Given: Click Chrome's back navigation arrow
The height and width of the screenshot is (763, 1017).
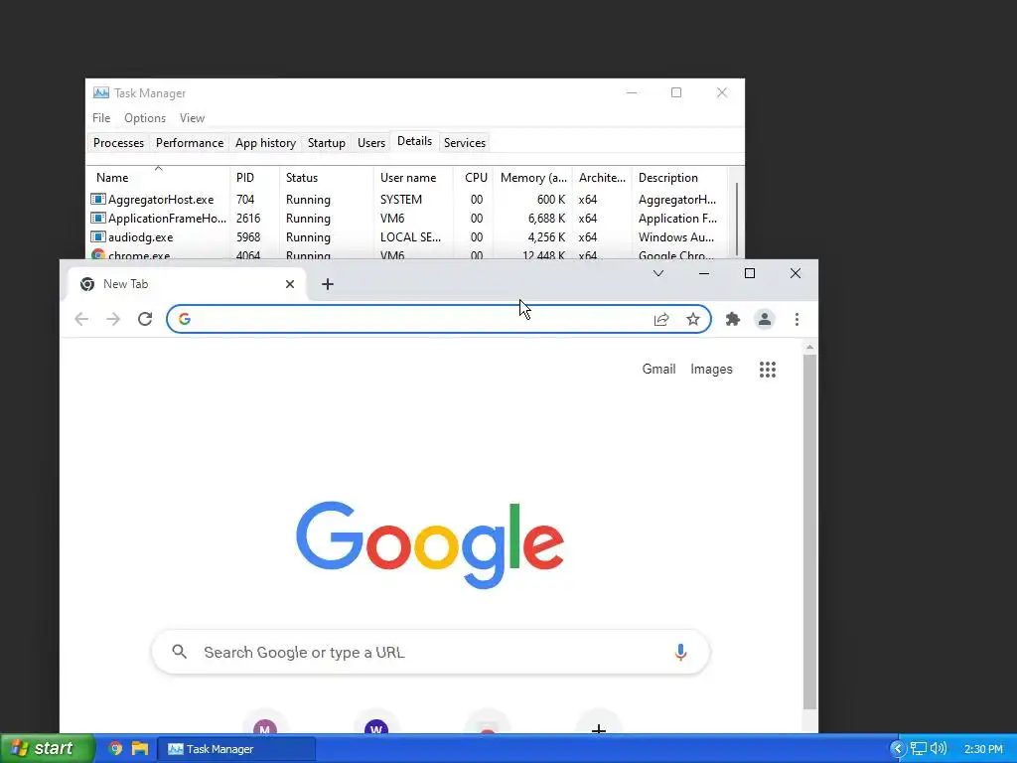Looking at the screenshot, I should 81,319.
